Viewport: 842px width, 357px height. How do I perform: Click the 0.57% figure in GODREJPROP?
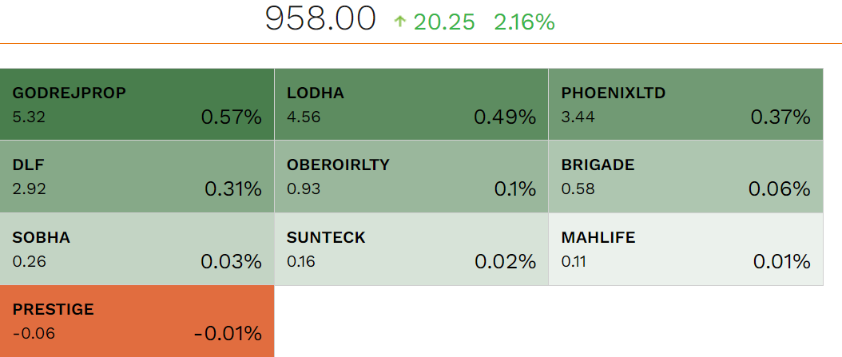231,117
